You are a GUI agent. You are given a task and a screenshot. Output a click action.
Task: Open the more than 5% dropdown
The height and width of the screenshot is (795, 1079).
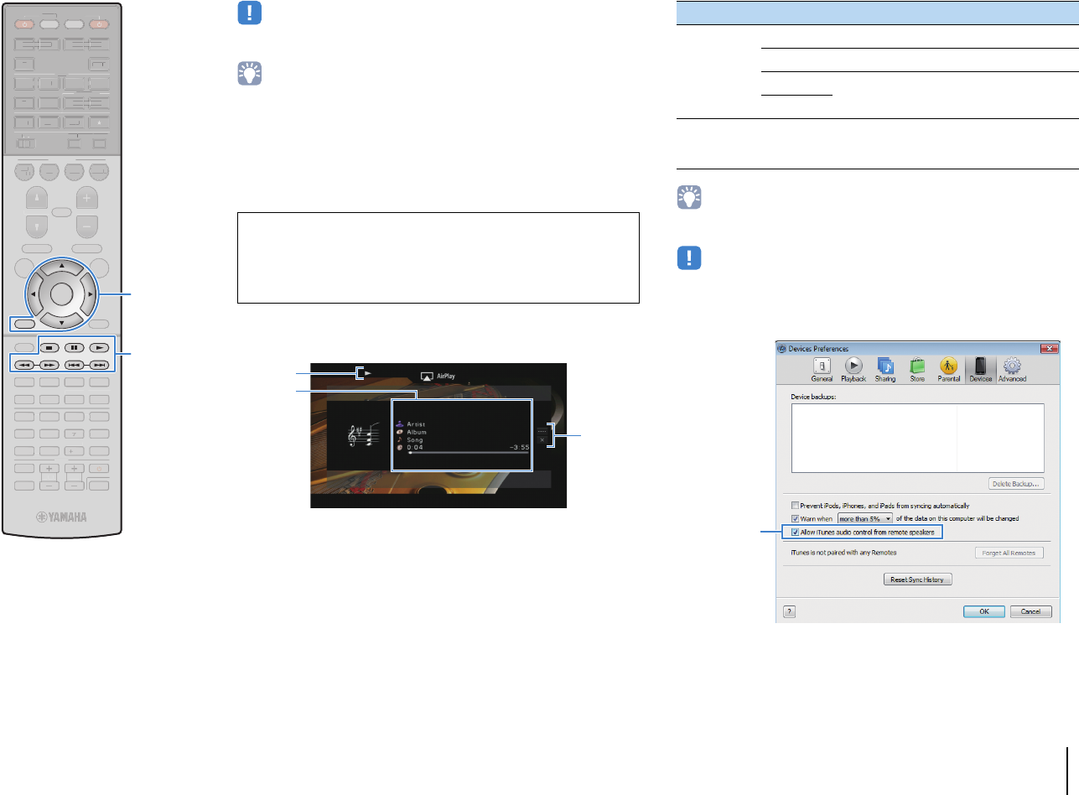(x=865, y=518)
